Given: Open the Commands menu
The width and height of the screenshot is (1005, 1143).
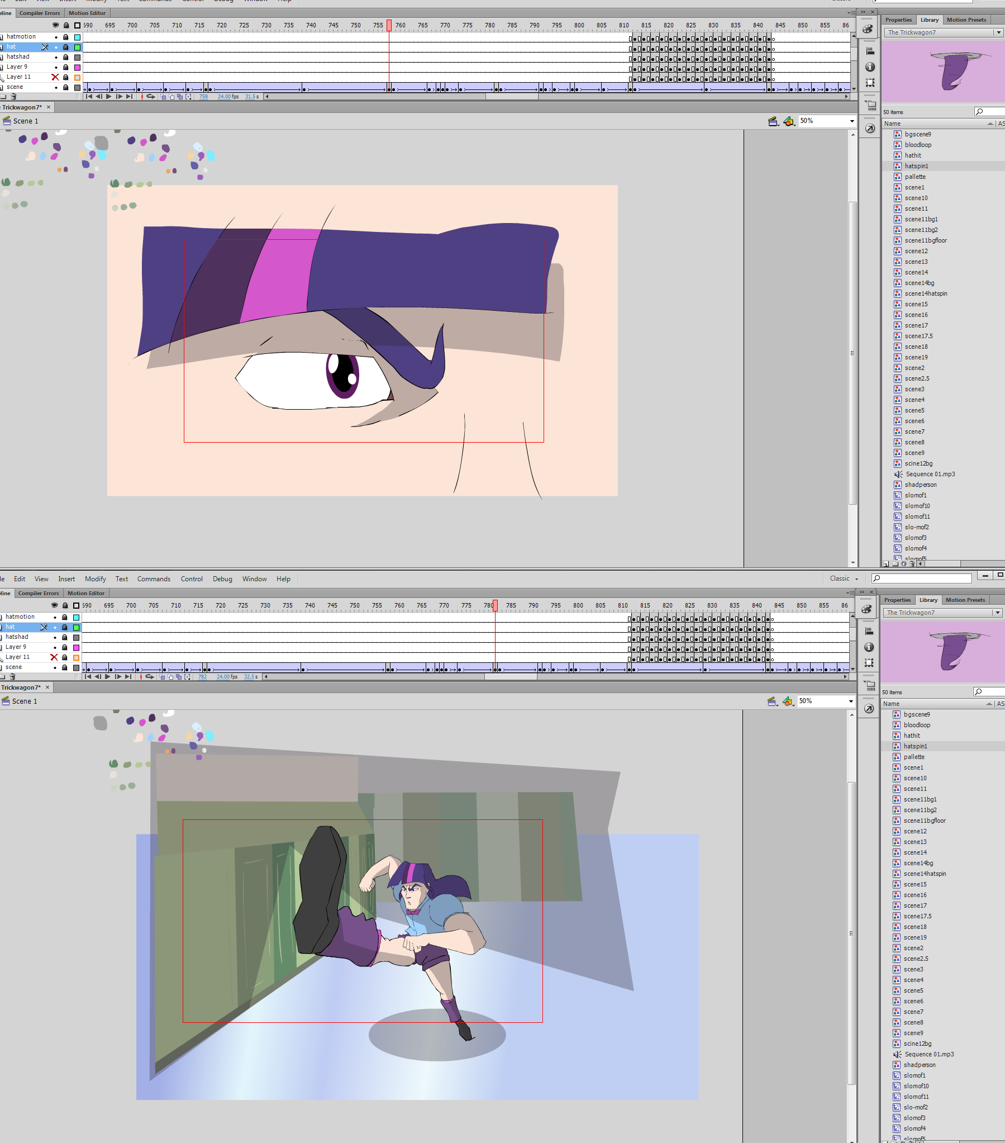Looking at the screenshot, I should (154, 580).
